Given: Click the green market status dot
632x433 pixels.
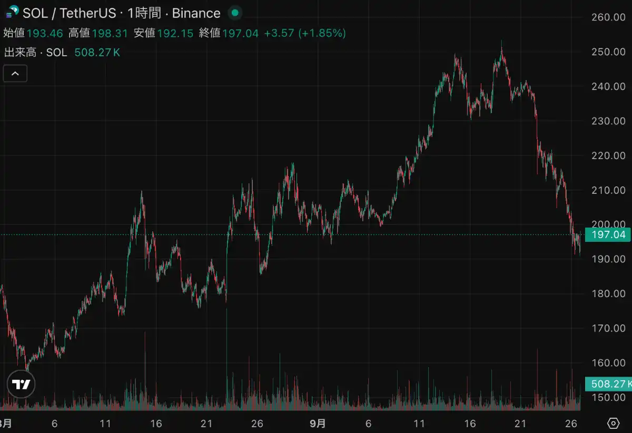Looking at the screenshot, I should click(x=235, y=13).
